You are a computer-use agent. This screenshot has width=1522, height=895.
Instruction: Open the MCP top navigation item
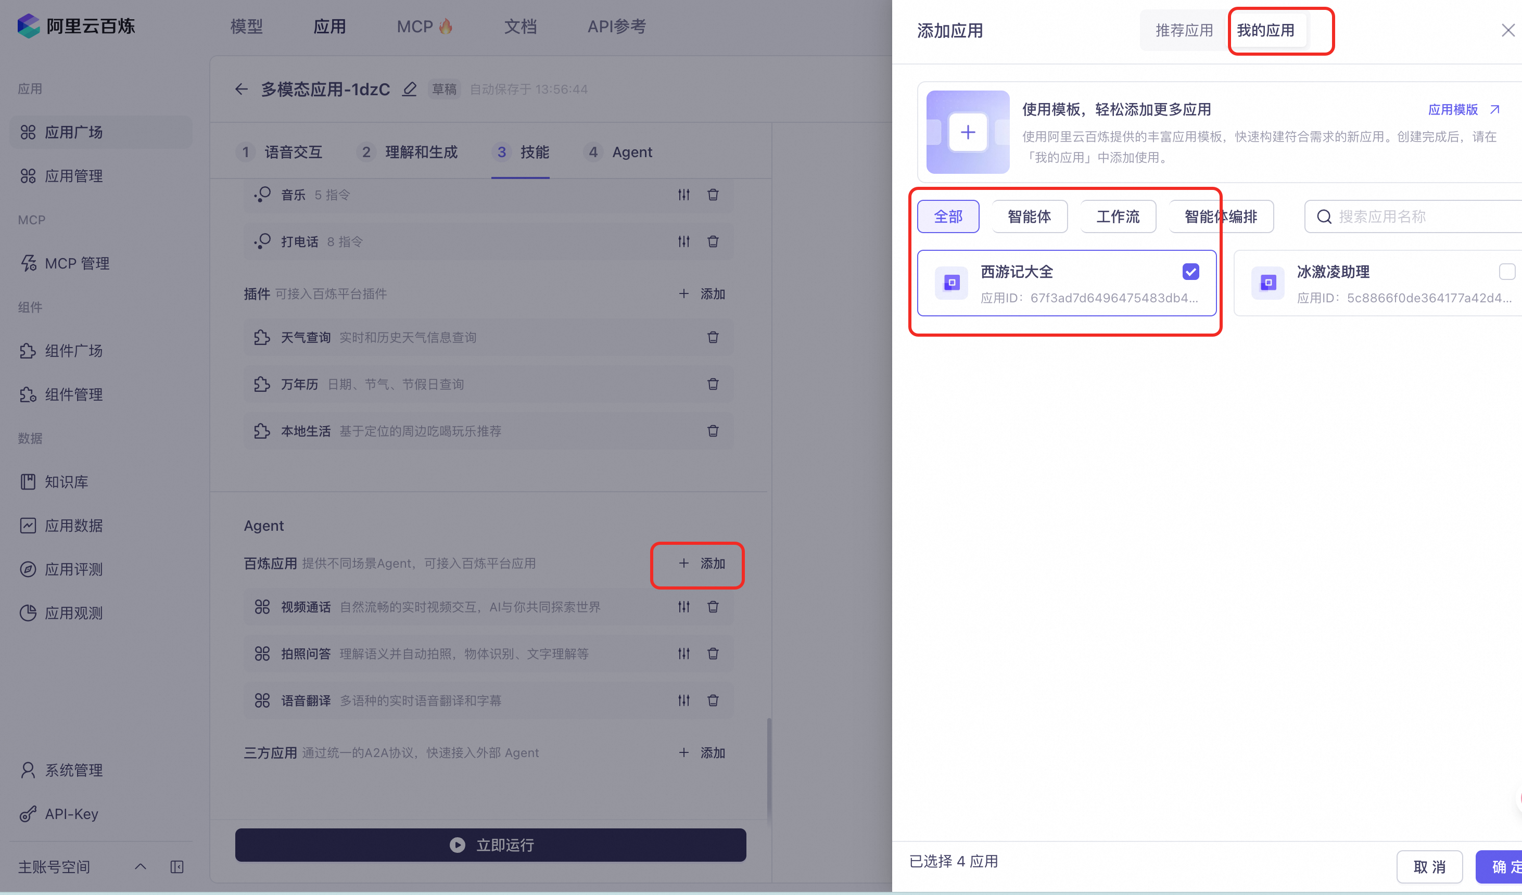pyautogui.click(x=425, y=27)
